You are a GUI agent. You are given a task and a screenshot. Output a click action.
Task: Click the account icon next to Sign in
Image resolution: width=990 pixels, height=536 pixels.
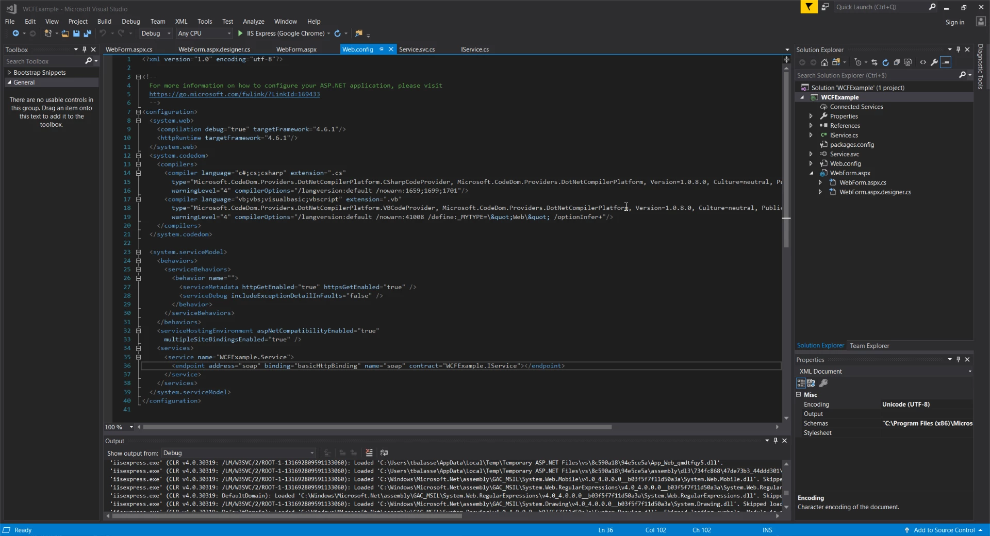(x=981, y=22)
